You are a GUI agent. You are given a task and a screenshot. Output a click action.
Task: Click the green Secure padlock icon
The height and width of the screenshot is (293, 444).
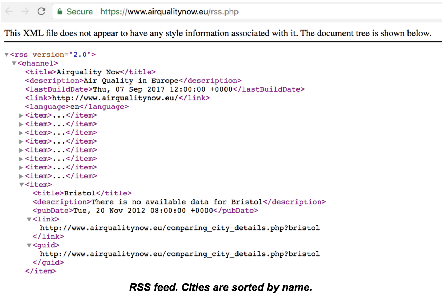point(61,11)
